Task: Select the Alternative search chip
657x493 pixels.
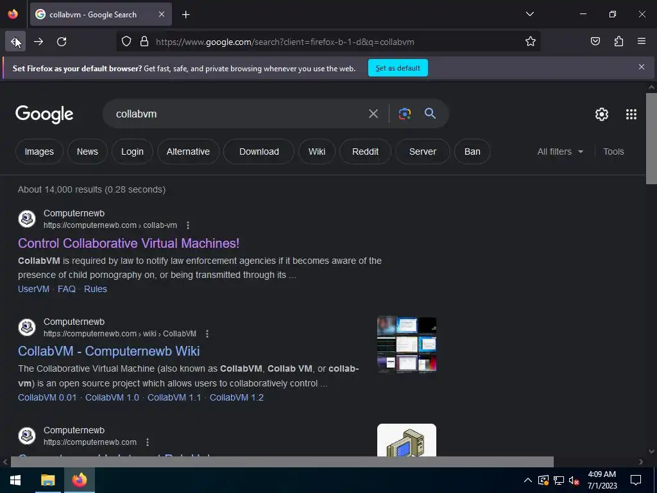Action: [188, 151]
